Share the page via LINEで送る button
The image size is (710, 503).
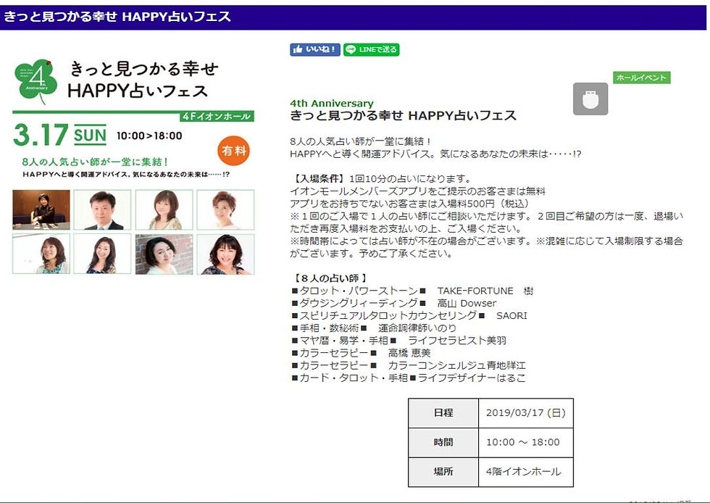coord(371,49)
